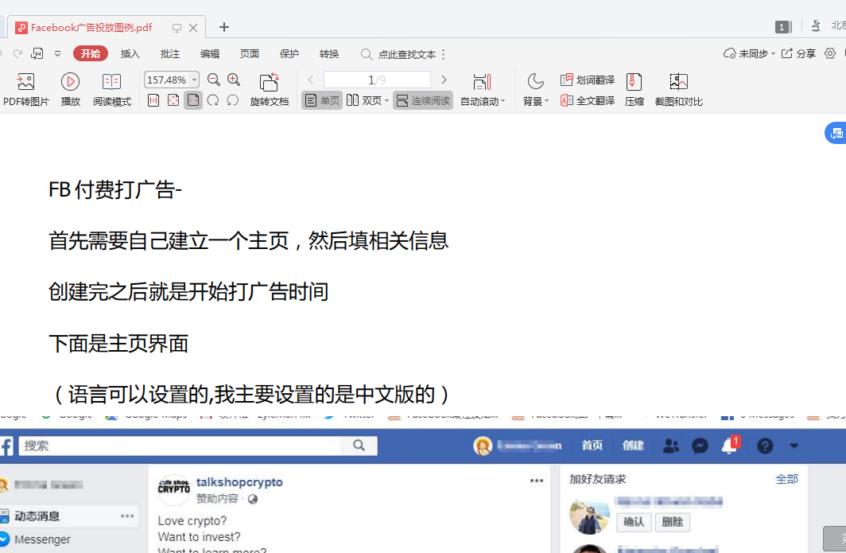Expand the 双页 dropdown arrow
Viewport: 846px width, 553px height.
386,101
